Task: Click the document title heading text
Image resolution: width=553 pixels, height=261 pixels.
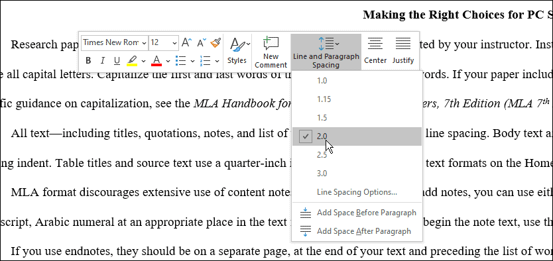Action: click(458, 15)
